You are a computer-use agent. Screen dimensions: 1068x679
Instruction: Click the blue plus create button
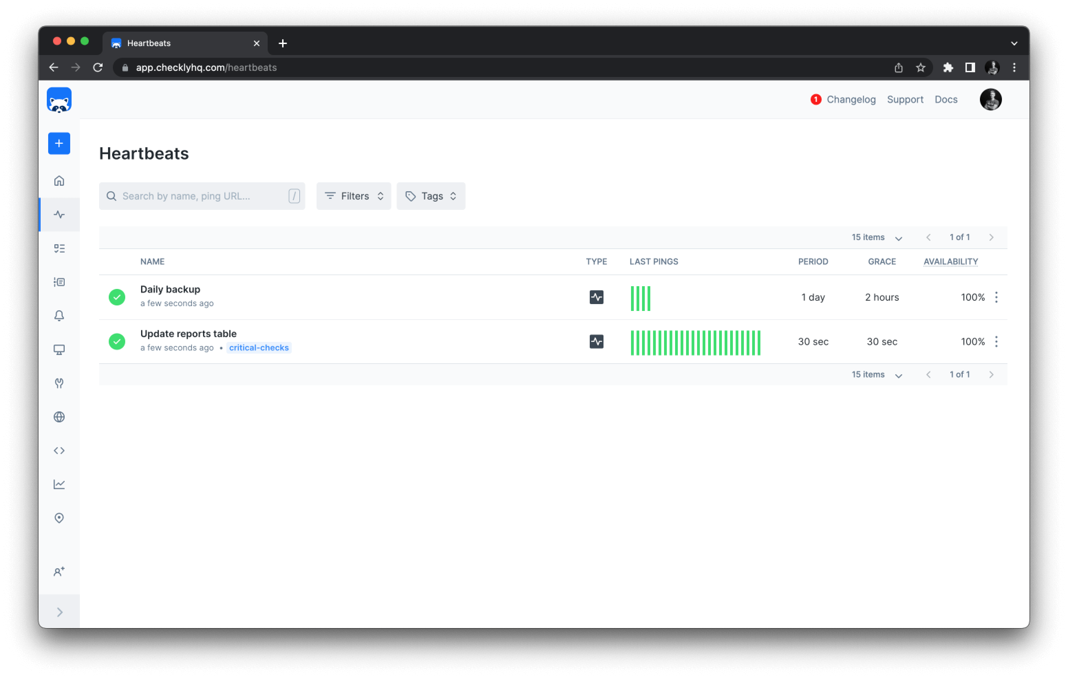pos(59,143)
